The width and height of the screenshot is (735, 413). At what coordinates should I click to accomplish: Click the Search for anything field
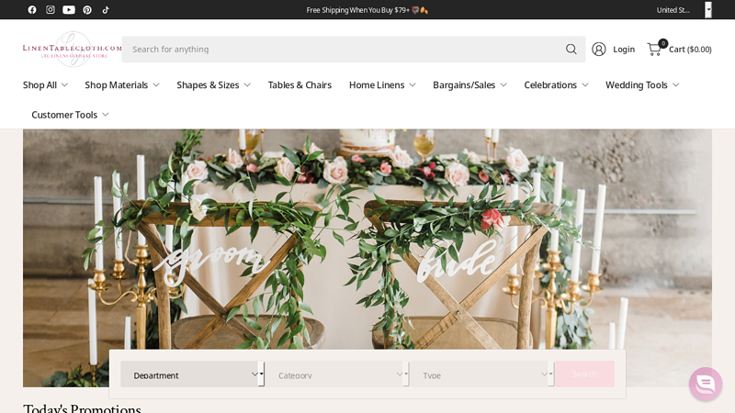(x=340, y=50)
